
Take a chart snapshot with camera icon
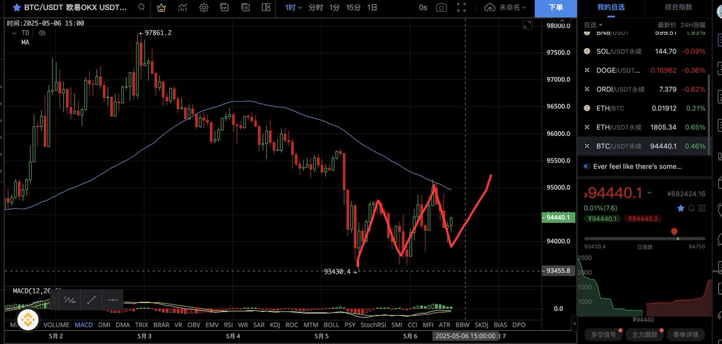tap(442, 8)
